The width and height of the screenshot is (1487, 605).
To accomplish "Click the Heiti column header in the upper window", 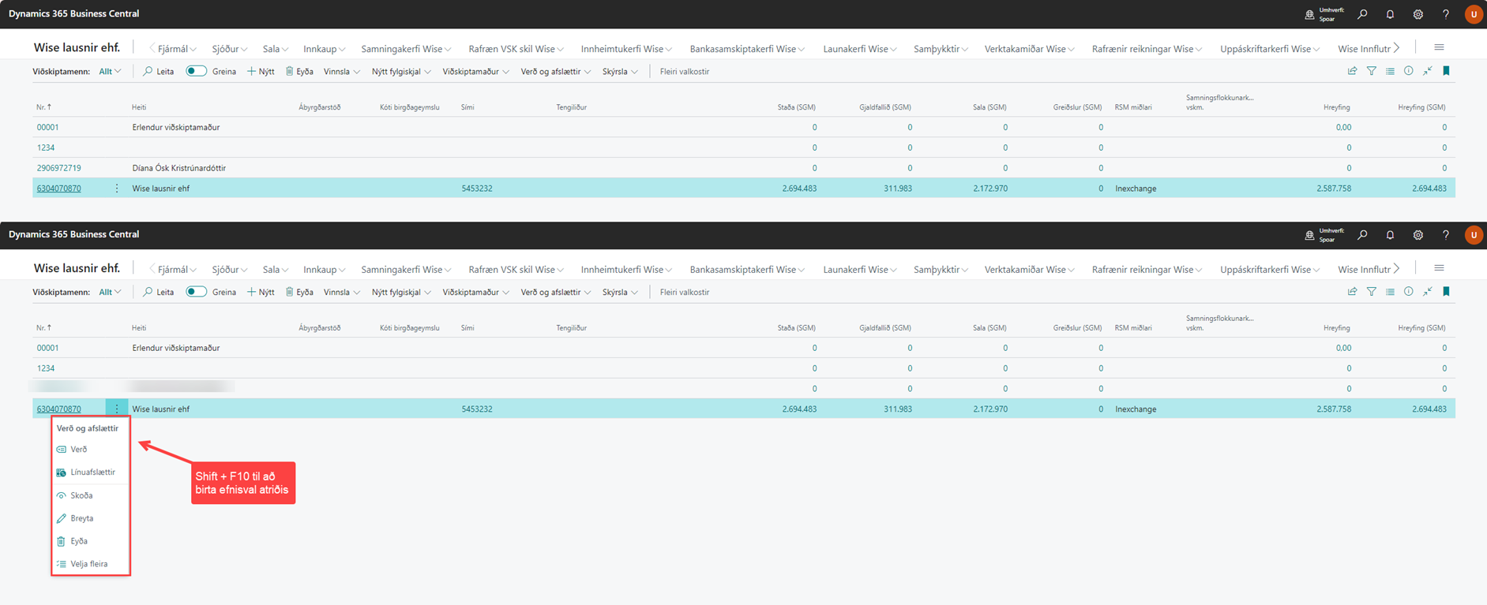I will pyautogui.click(x=139, y=107).
